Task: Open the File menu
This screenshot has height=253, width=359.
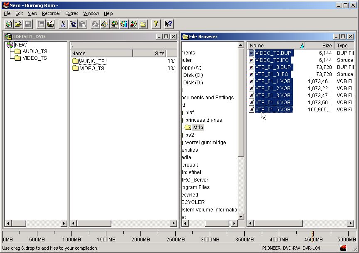Action: coord(7,13)
